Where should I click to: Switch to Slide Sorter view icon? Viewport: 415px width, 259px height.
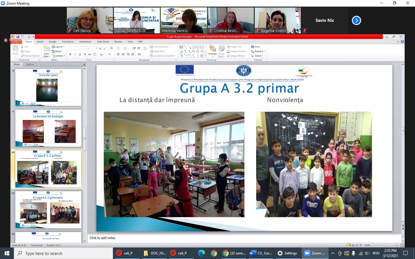353,245
